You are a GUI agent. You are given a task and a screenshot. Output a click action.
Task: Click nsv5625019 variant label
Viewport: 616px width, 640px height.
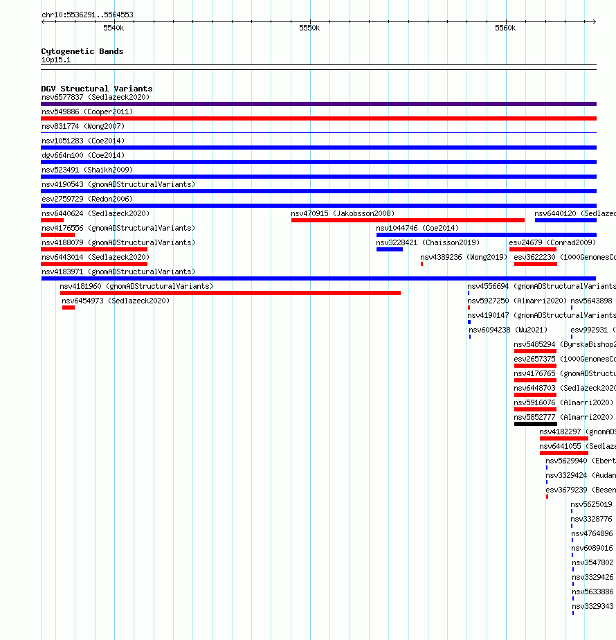(x=591, y=504)
